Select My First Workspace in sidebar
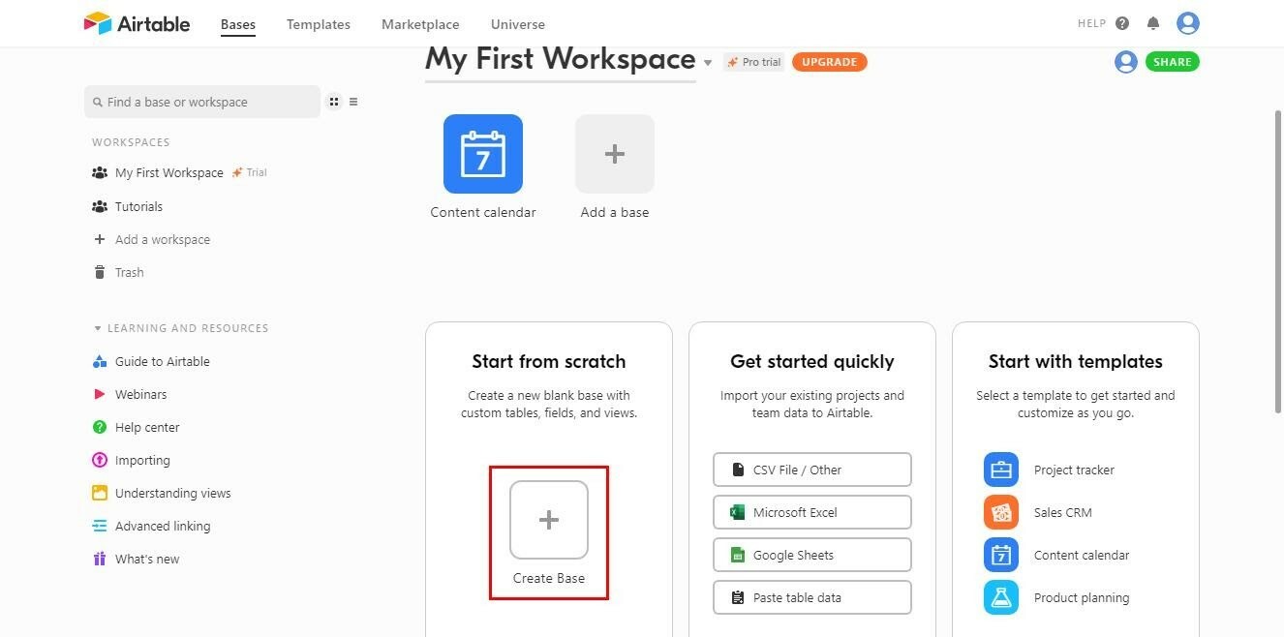This screenshot has width=1284, height=637. pos(169,172)
